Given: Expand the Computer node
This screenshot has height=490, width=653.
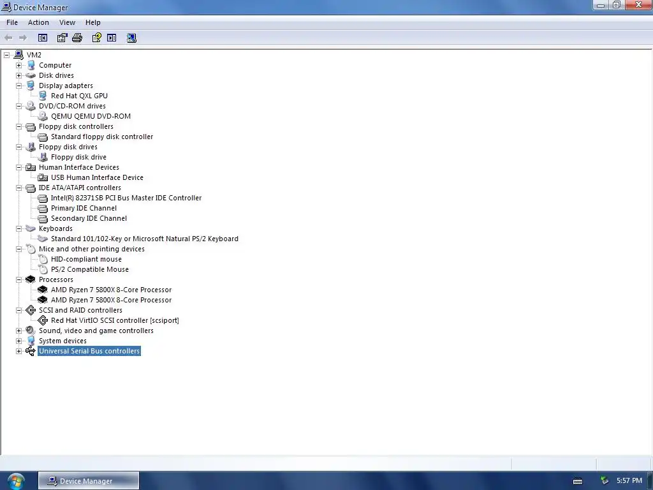Looking at the screenshot, I should [18, 66].
